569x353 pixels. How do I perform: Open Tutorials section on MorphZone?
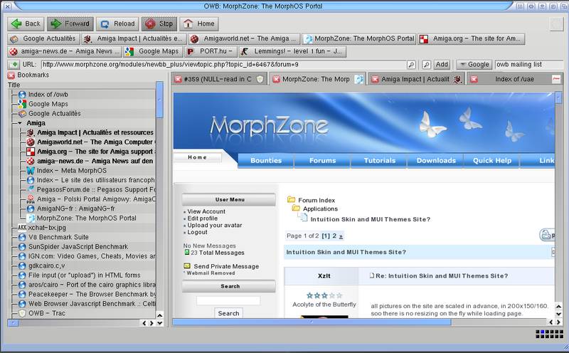click(380, 161)
